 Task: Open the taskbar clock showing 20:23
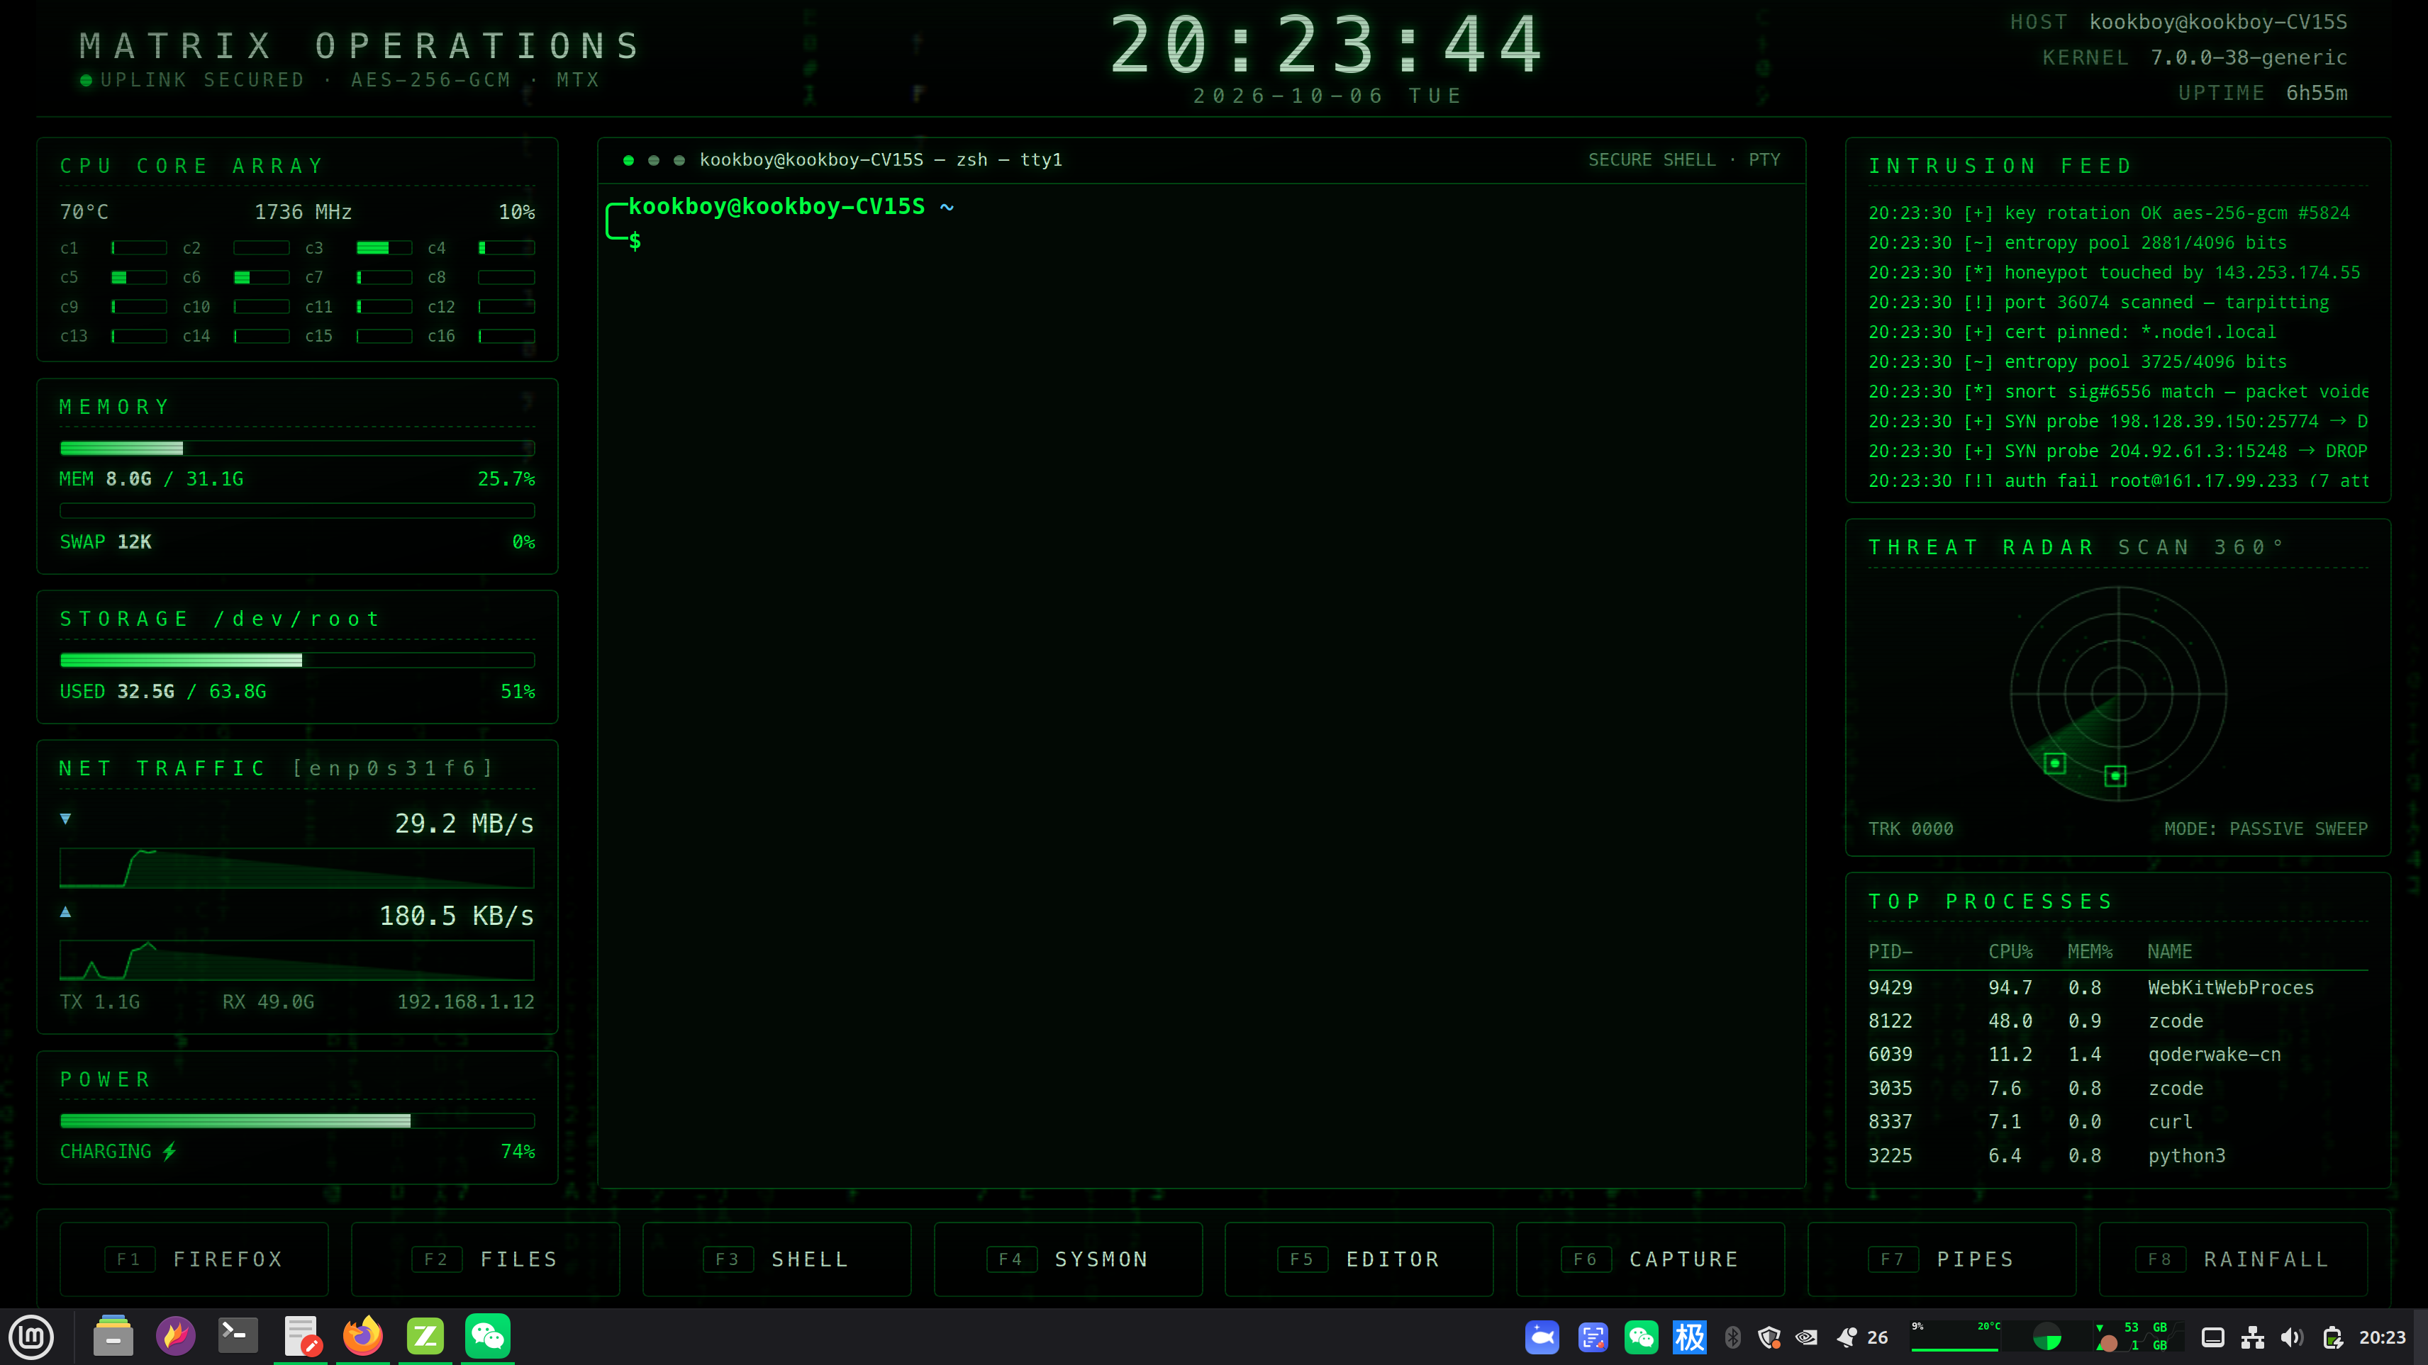2382,1337
